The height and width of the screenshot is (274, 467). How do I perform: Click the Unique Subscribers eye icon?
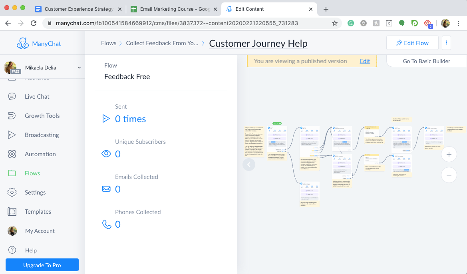point(106,154)
